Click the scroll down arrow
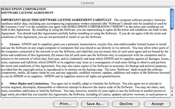Image resolution: width=175 pixels, height=109 pixels. click(172, 95)
